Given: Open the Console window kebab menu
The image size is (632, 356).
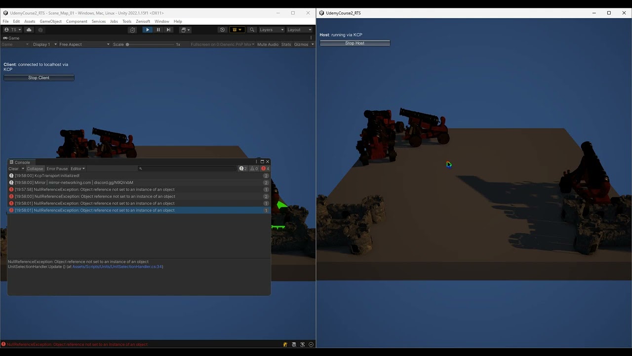Looking at the screenshot, I should (256, 162).
